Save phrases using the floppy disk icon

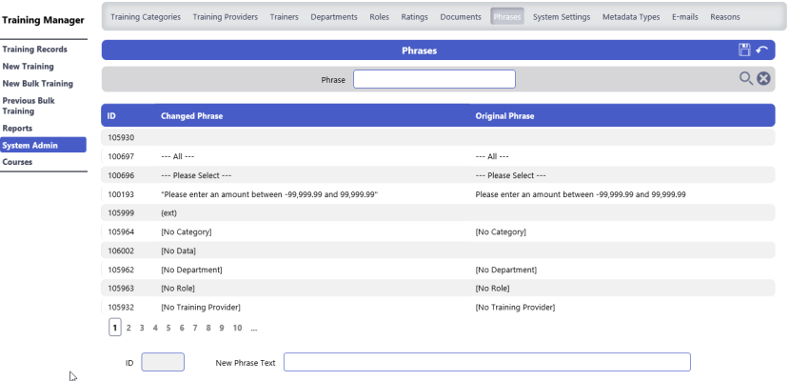(744, 50)
